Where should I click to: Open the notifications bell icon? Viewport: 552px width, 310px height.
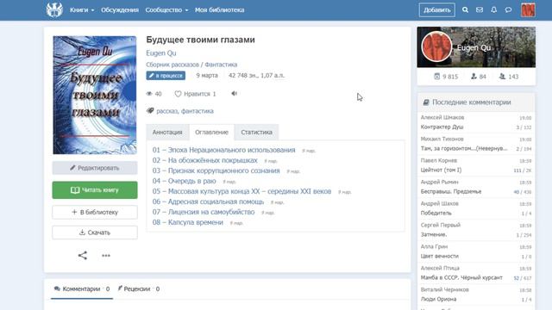click(x=494, y=9)
